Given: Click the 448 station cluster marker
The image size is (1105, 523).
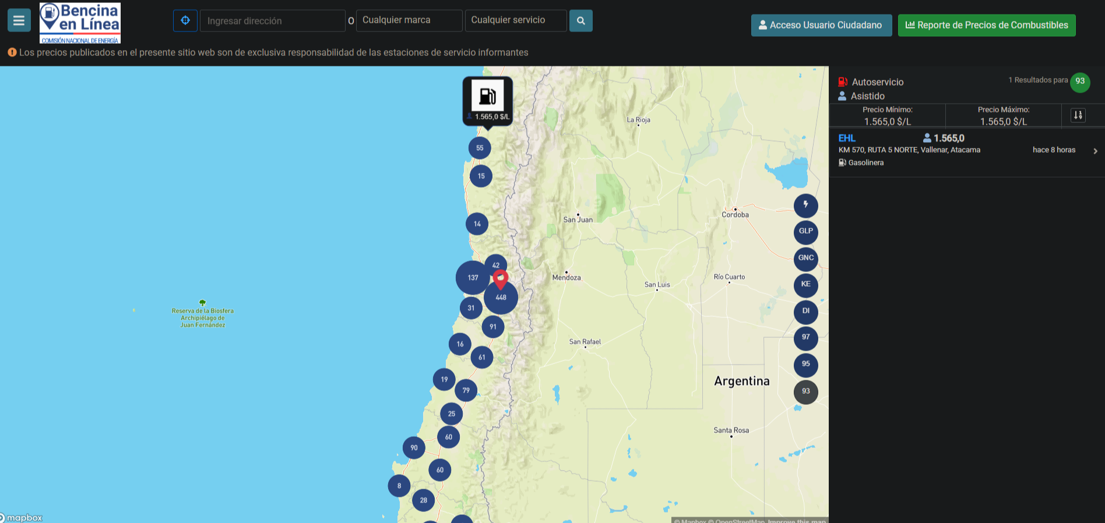Looking at the screenshot, I should pos(501,298).
